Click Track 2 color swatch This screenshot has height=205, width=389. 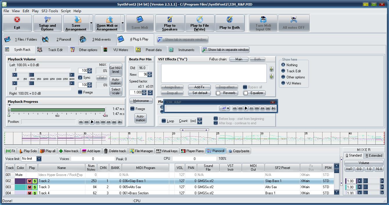20,181
